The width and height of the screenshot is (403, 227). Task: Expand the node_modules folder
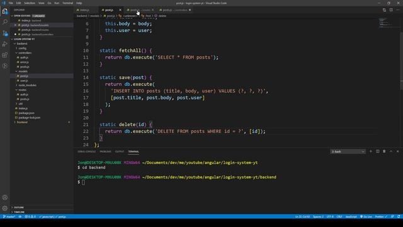(x=42, y=85)
